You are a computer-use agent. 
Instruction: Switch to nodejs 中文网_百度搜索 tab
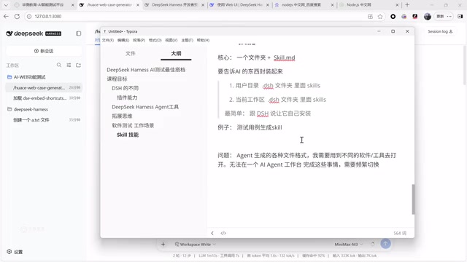[304, 5]
